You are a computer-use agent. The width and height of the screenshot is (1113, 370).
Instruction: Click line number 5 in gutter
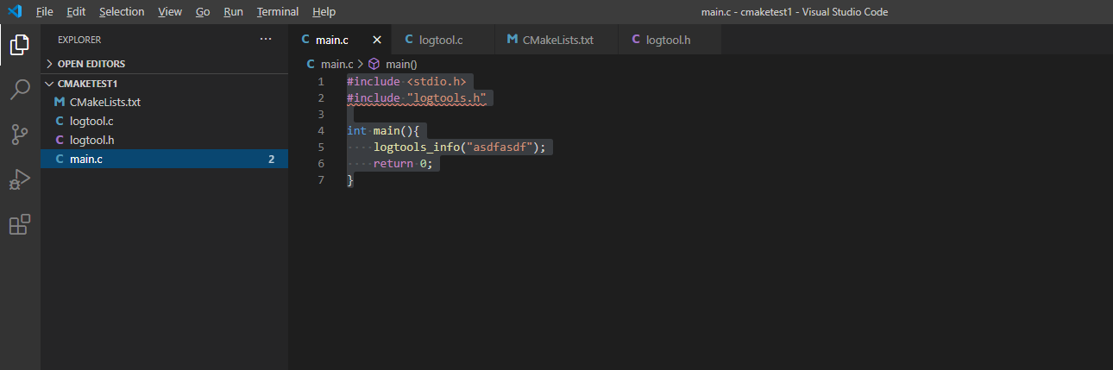pos(321,147)
